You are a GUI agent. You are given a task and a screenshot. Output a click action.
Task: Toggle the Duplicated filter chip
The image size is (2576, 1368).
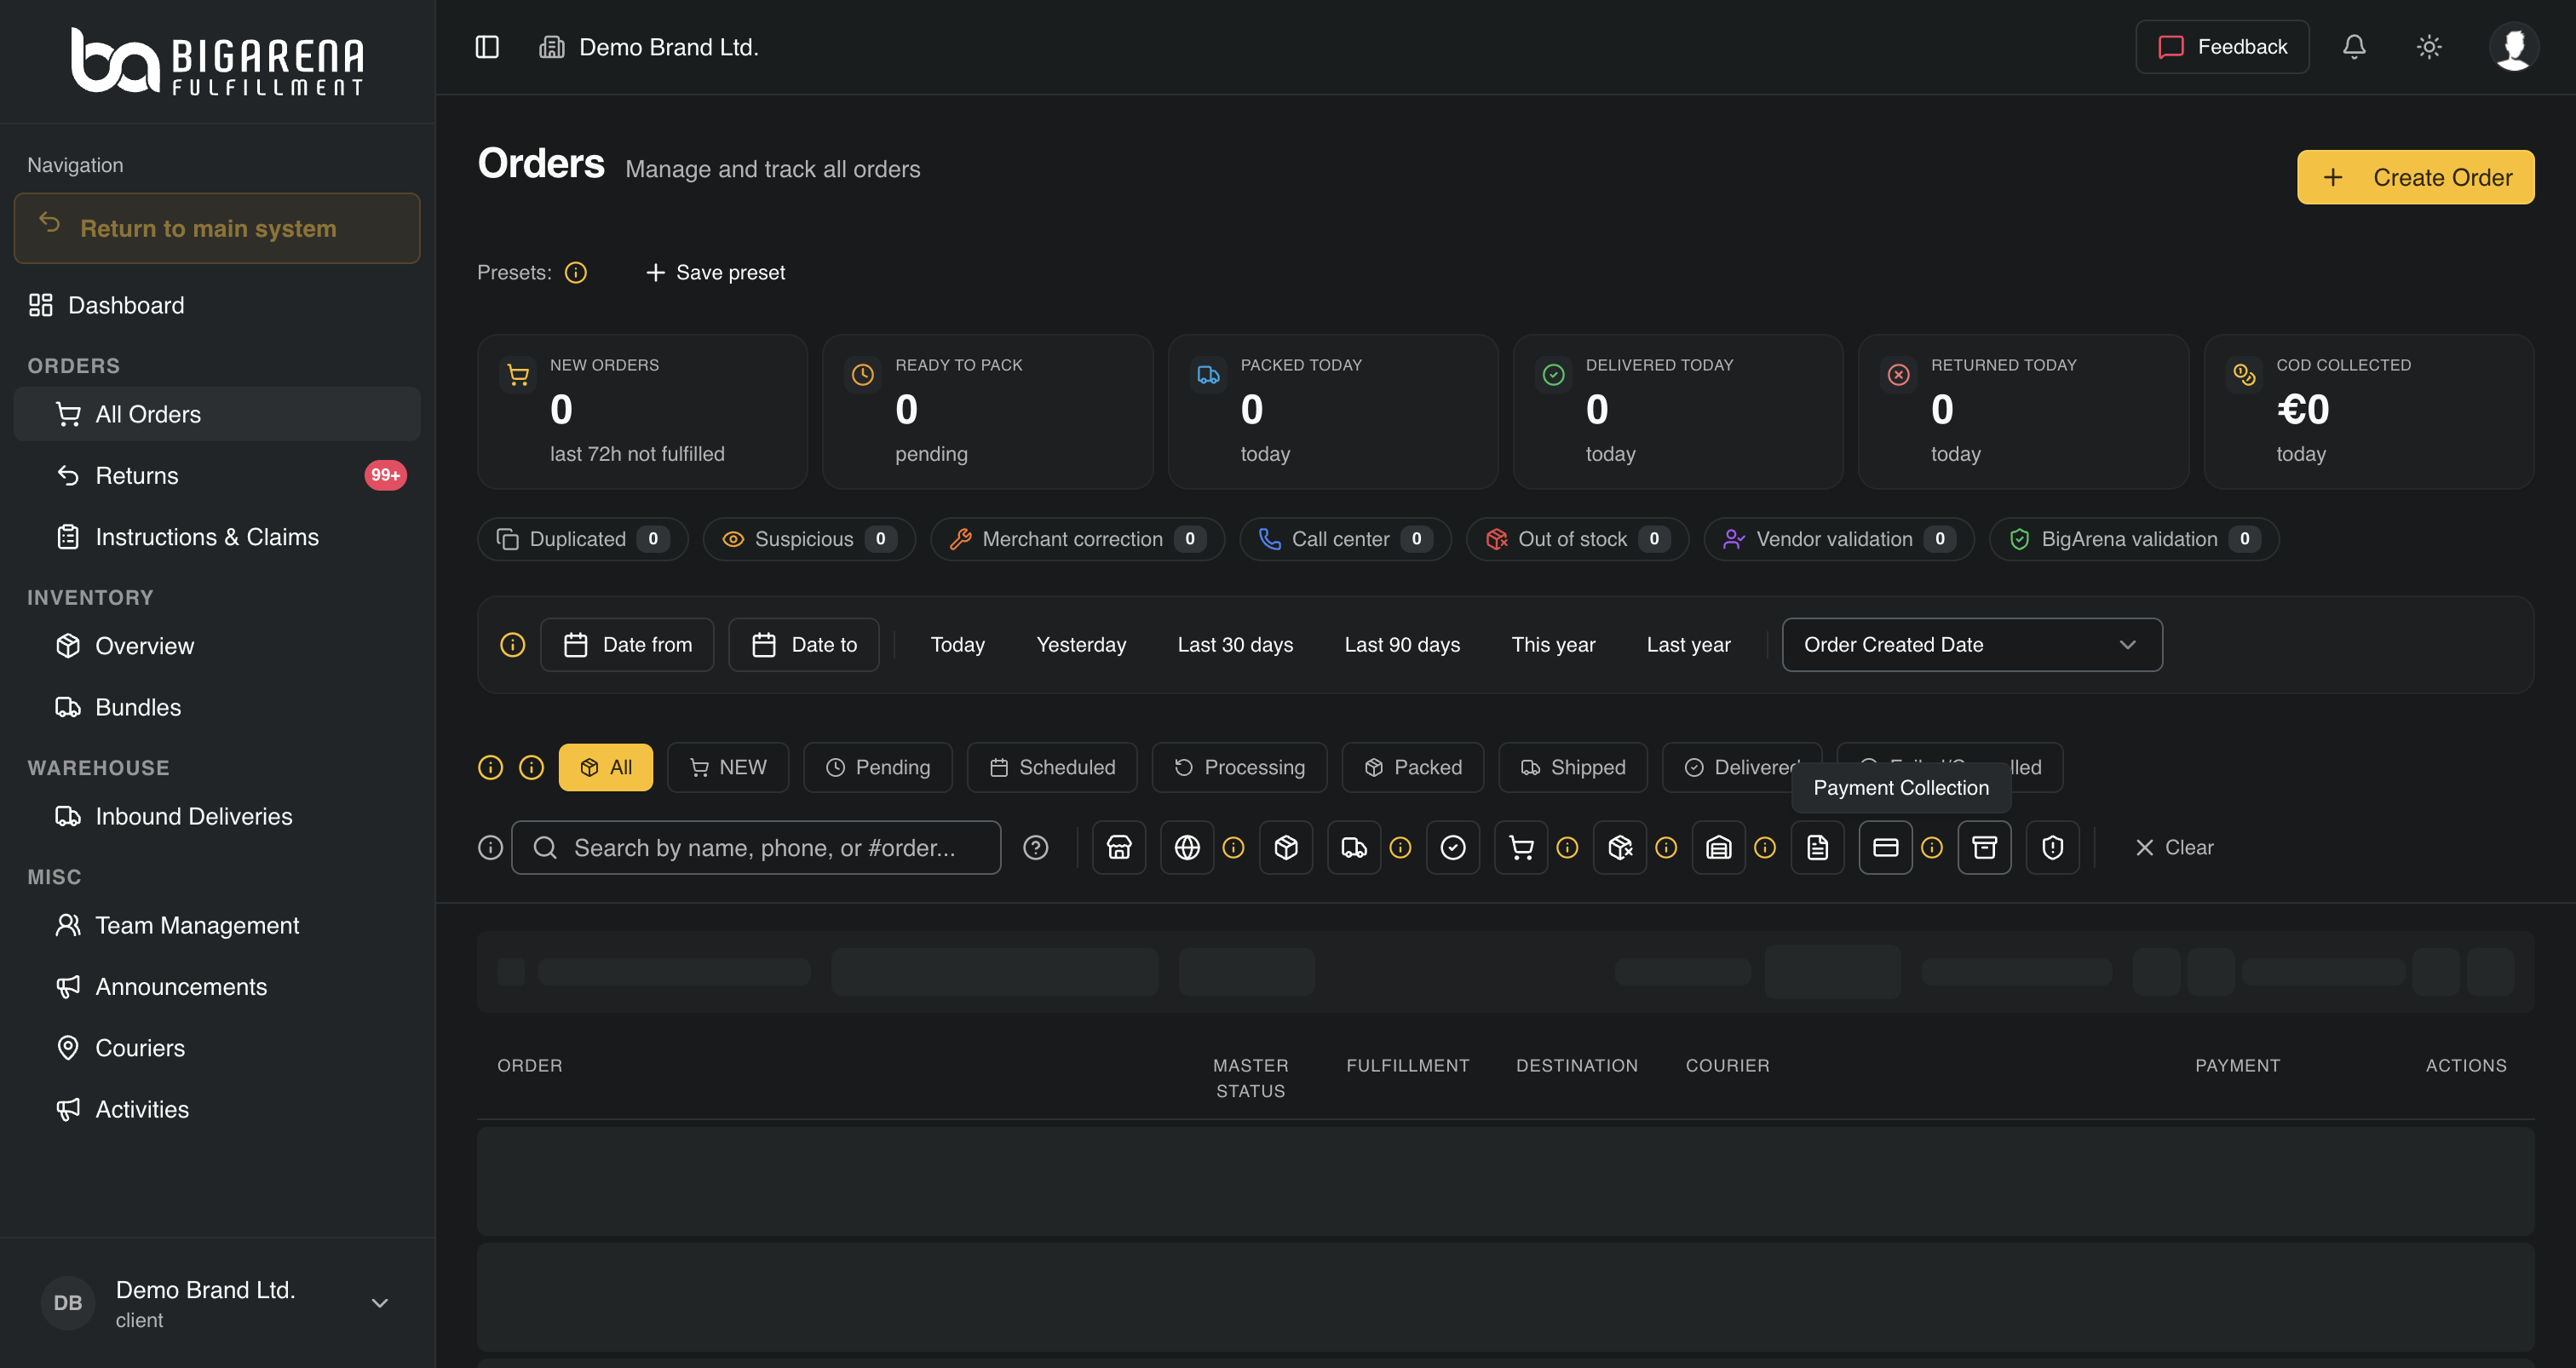[583, 539]
